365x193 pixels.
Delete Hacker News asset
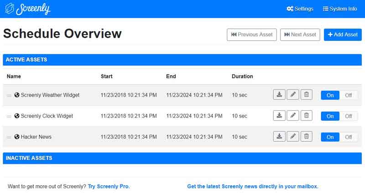(x=306, y=137)
